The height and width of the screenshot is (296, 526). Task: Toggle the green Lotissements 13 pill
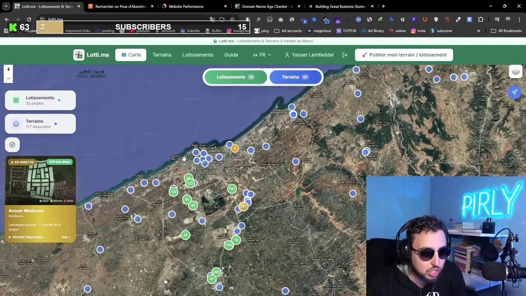pos(235,77)
